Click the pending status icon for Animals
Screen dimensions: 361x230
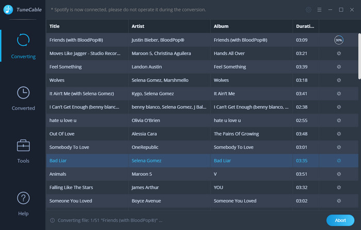coord(339,174)
